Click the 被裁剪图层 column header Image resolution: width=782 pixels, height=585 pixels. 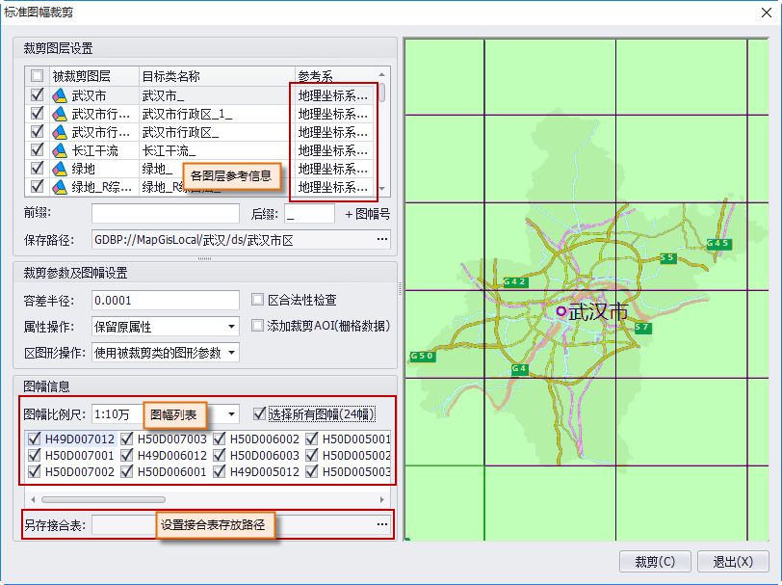pyautogui.click(x=93, y=76)
